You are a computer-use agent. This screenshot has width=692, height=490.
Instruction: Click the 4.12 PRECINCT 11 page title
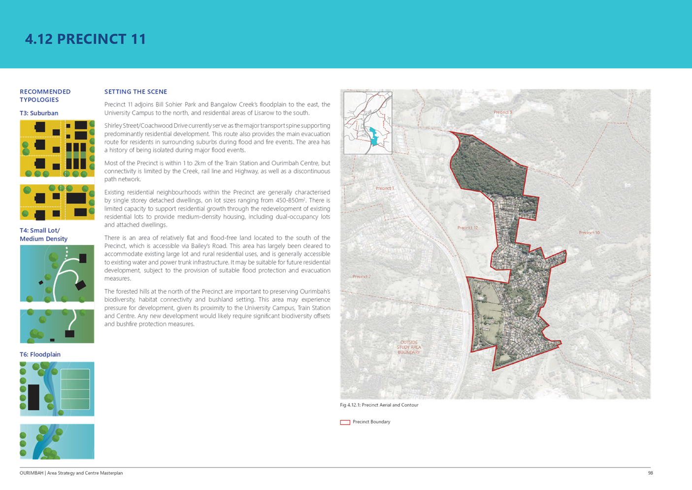tap(86, 39)
